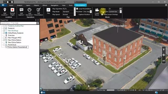Screen dimensions: 168x94
Task: Switch to the Analysis ribbon tab
Action: point(19,5)
